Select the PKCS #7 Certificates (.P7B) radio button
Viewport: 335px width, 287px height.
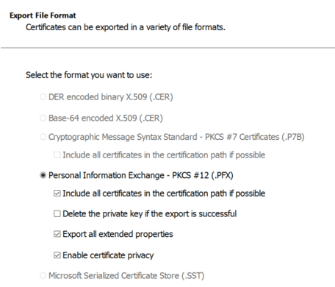click(x=43, y=137)
